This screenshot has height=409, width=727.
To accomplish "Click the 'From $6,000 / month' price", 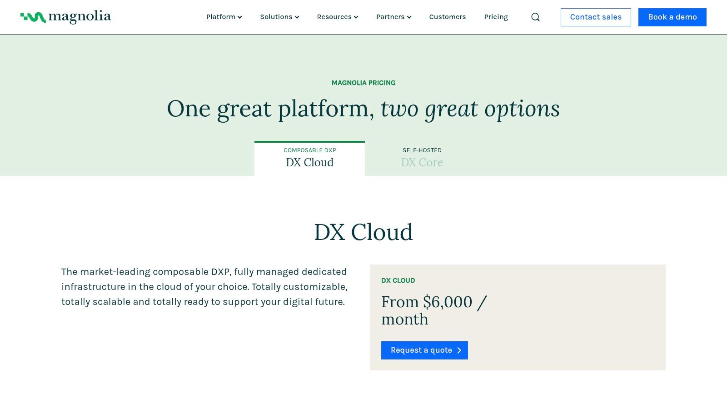I will coord(434,310).
